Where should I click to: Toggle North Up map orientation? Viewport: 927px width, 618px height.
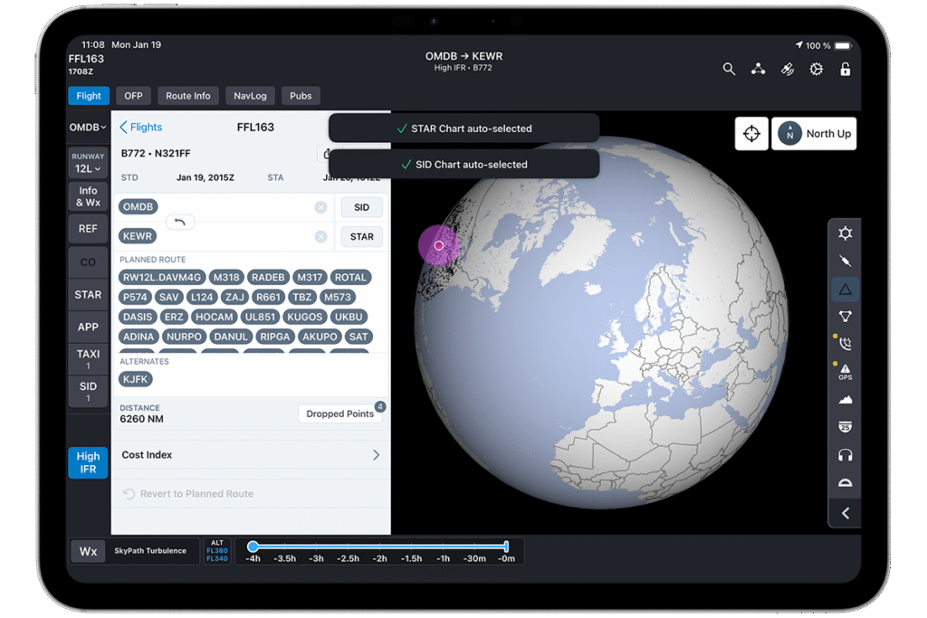point(814,134)
